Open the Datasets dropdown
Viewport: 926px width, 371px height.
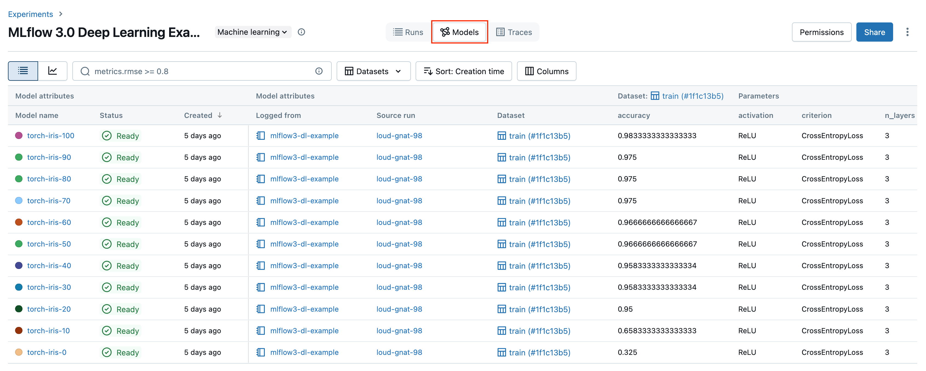(x=373, y=71)
